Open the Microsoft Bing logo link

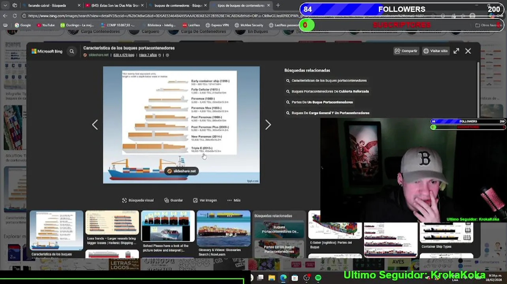click(x=47, y=51)
